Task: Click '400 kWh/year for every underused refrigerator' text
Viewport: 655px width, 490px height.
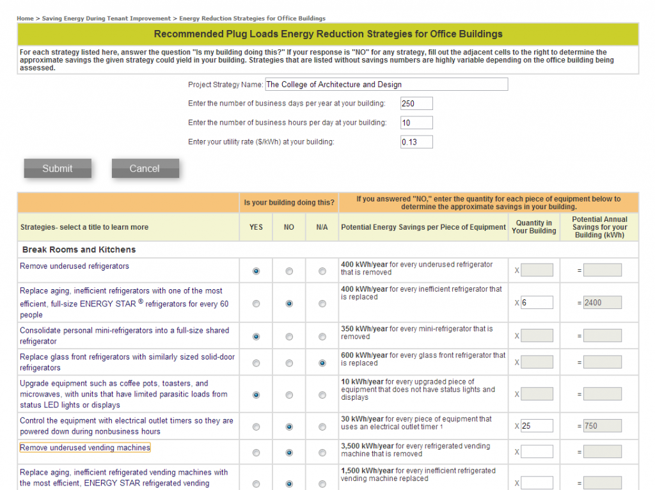Action: pos(416,268)
